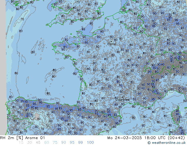Viewport: 187px width, 145px height.
Task: Click legend value 90
Action: click(63, 143)
